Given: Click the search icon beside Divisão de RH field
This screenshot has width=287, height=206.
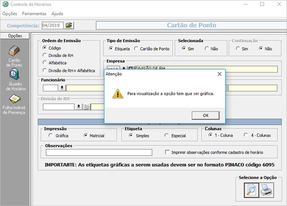Looking at the screenshot, I should (87, 106).
